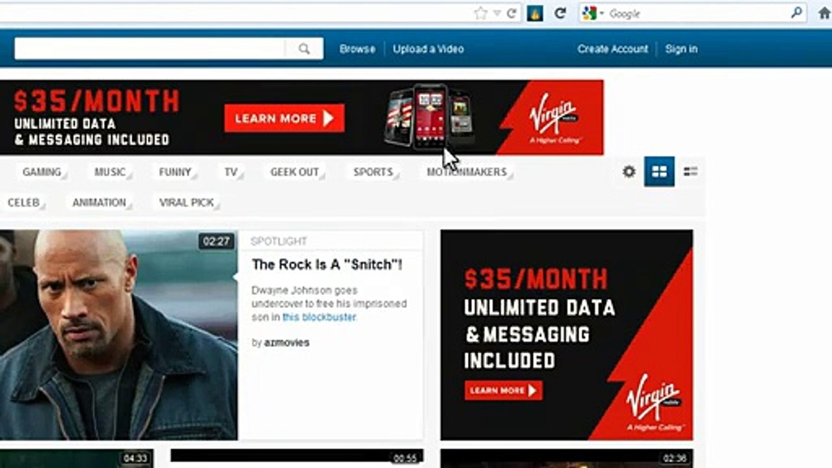
Task: Select the Music category tab
Action: click(110, 172)
